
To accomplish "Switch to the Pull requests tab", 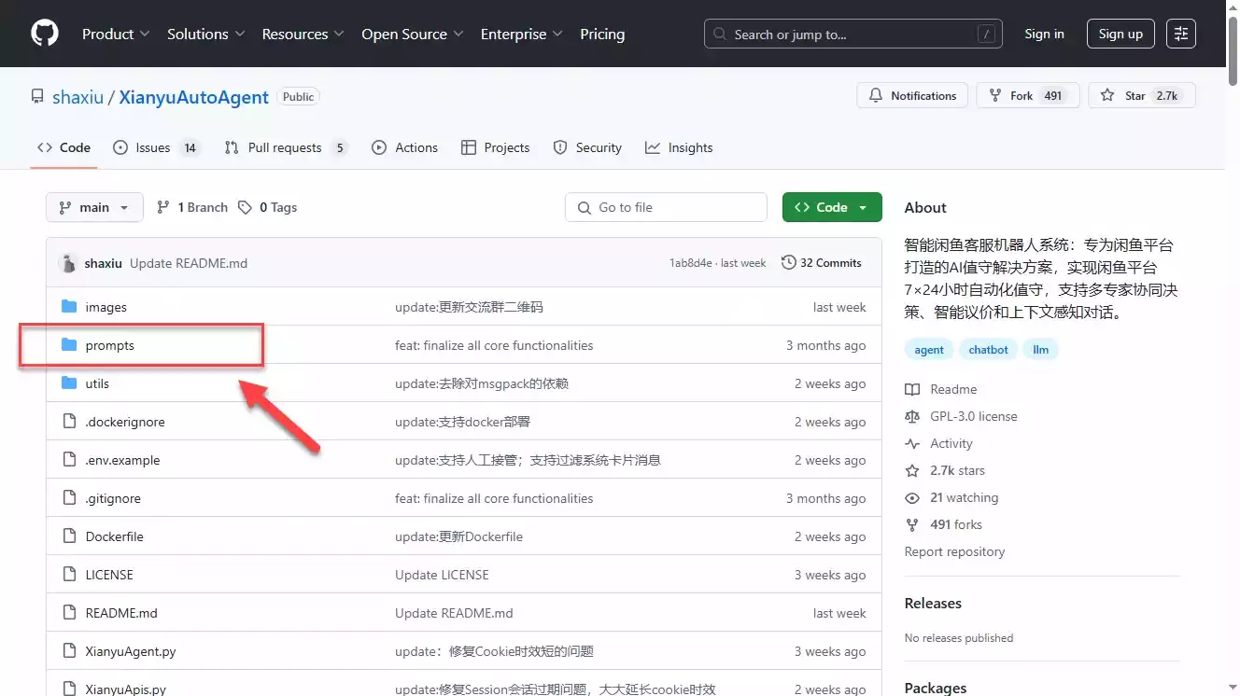I will [285, 147].
